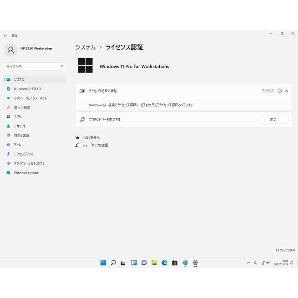Viewport: 298px width, 298px height.
Task: Click the アクティブ status text
Action: coord(268,91)
